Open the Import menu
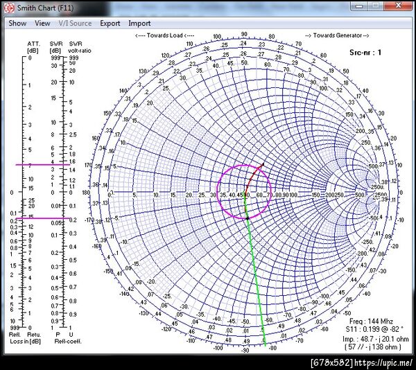Image resolution: width=416 pixels, height=370 pixels. pyautogui.click(x=139, y=24)
